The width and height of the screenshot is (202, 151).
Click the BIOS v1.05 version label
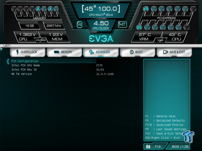(x=180, y=146)
